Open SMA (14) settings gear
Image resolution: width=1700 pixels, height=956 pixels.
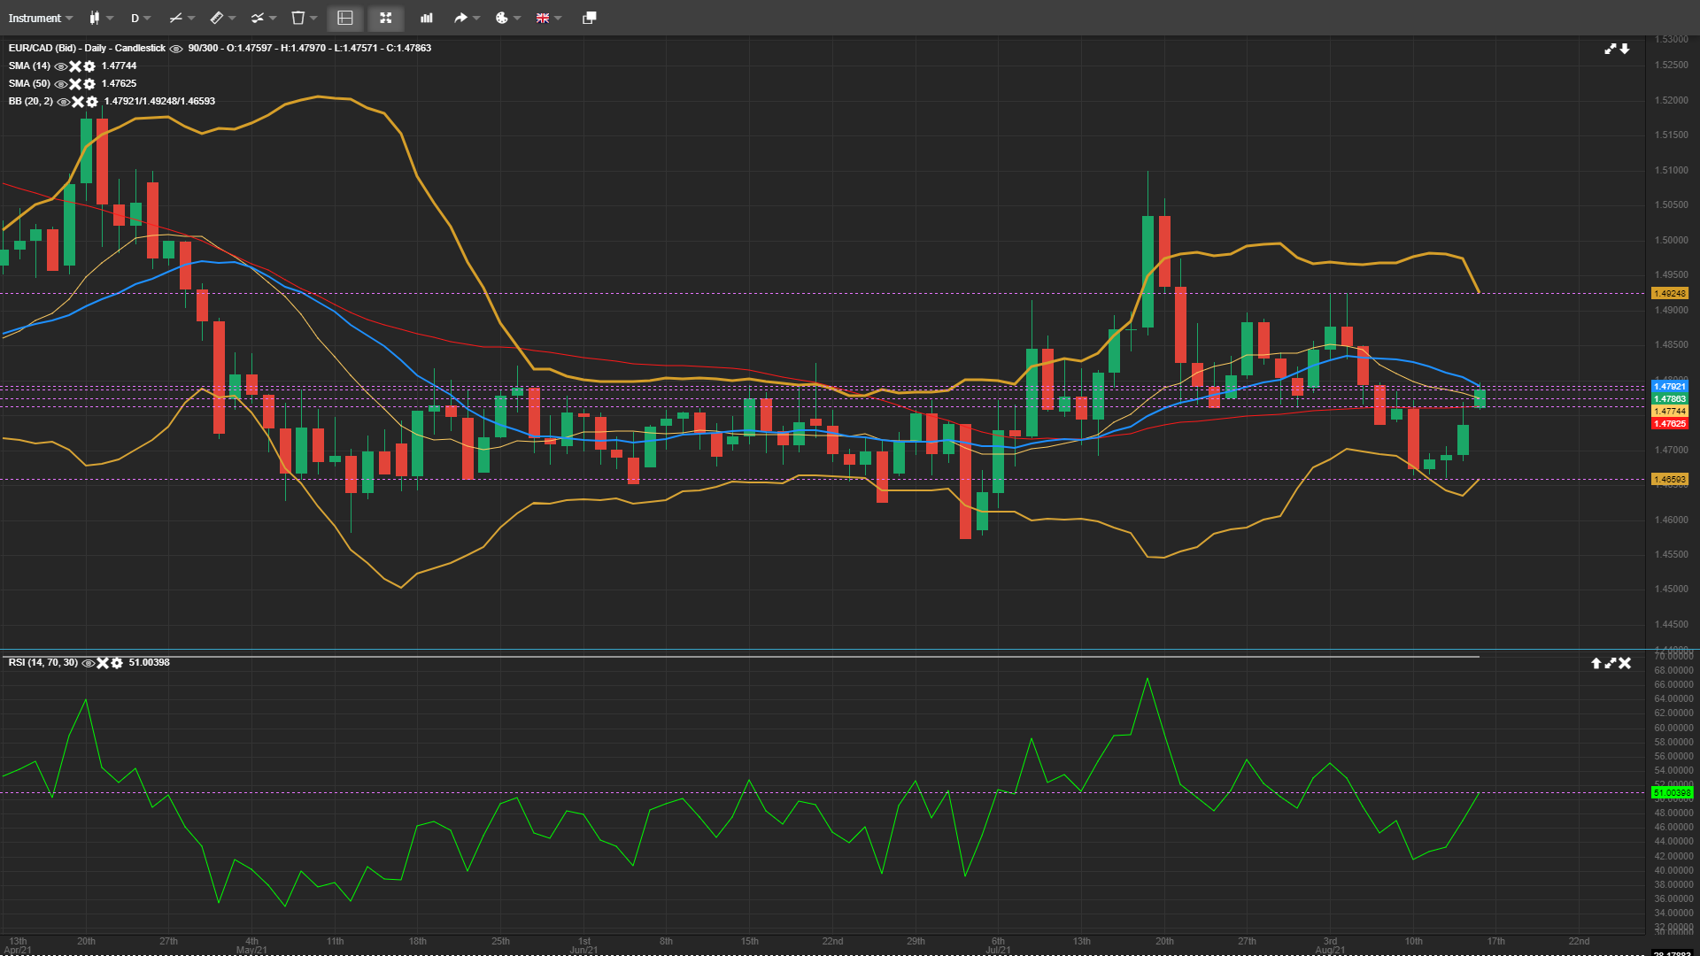pyautogui.click(x=89, y=66)
